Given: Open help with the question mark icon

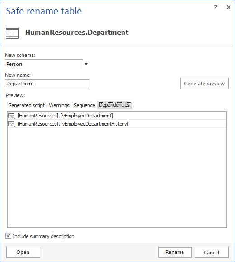Looking at the screenshot, I should [216, 7].
